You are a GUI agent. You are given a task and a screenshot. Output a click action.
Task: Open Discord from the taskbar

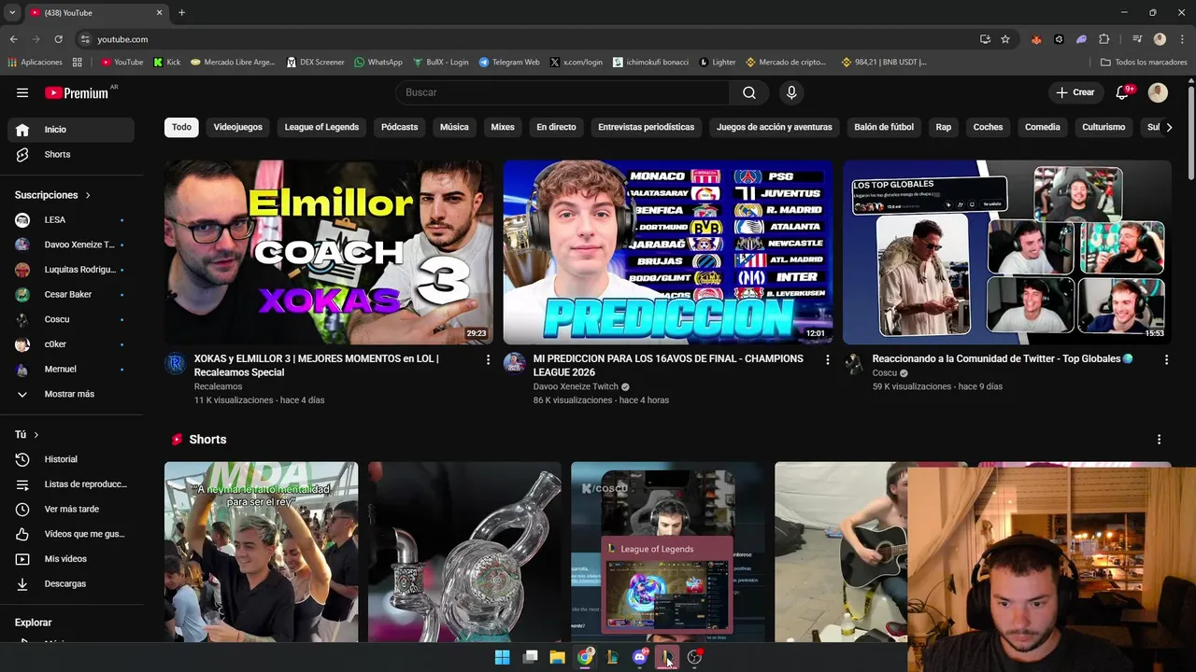coord(640,657)
